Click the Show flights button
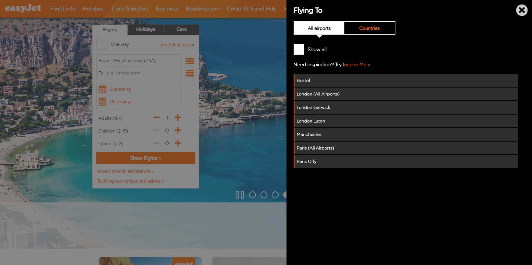532x265 pixels. pos(146,158)
